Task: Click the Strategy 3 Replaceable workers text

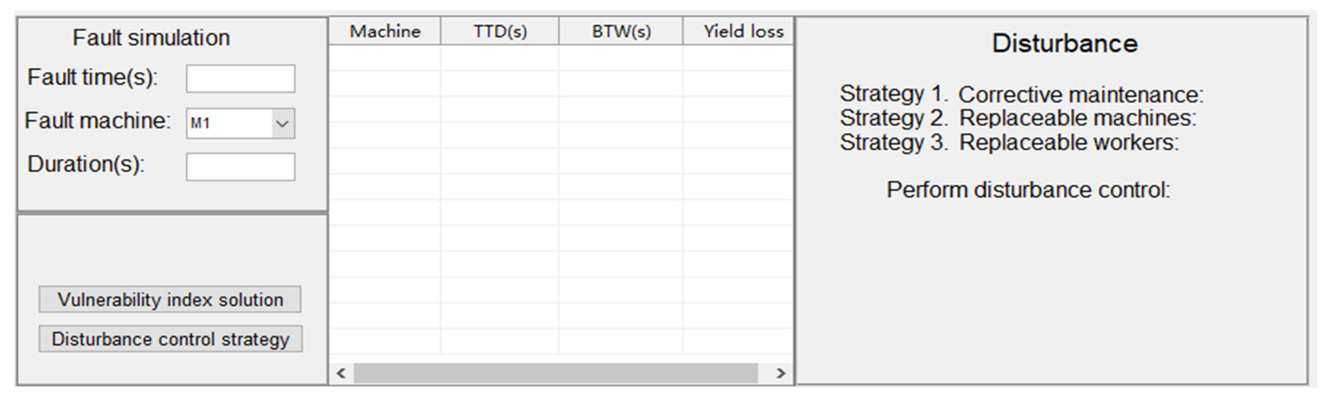Action: 1009,143
